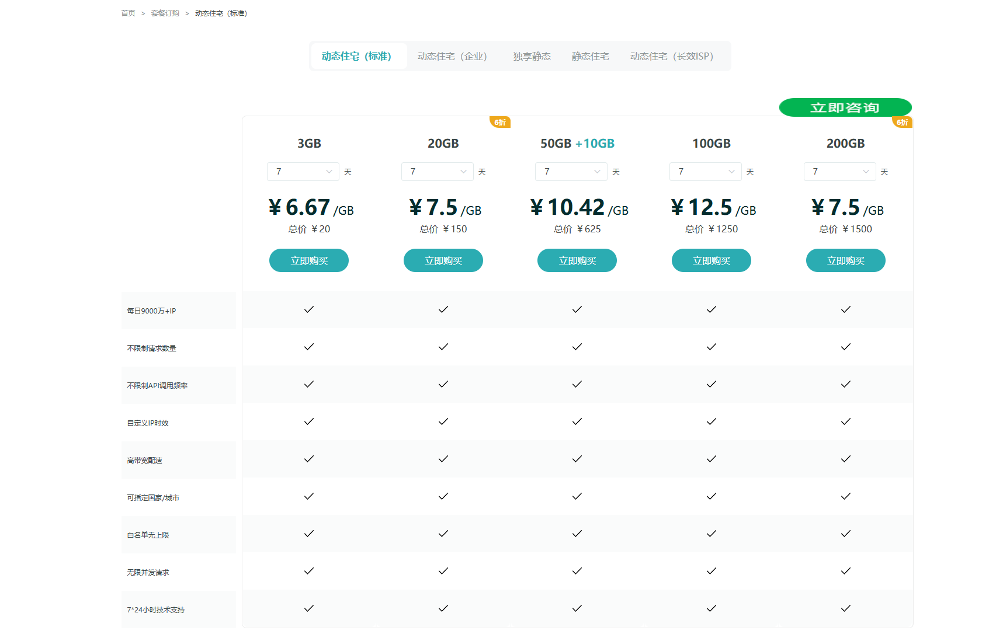This screenshot has width=1003, height=641.
Task: Click the 每日9000万+IP feature row label
Action: [151, 311]
